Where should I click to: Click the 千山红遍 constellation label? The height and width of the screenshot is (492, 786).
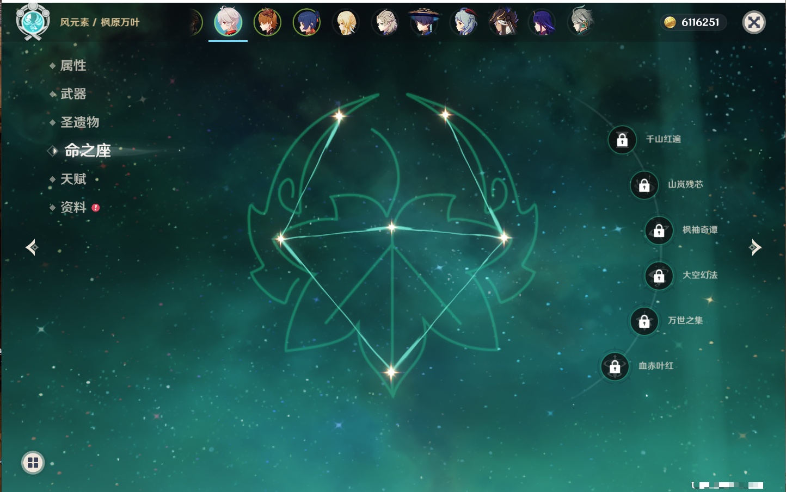pyautogui.click(x=663, y=139)
